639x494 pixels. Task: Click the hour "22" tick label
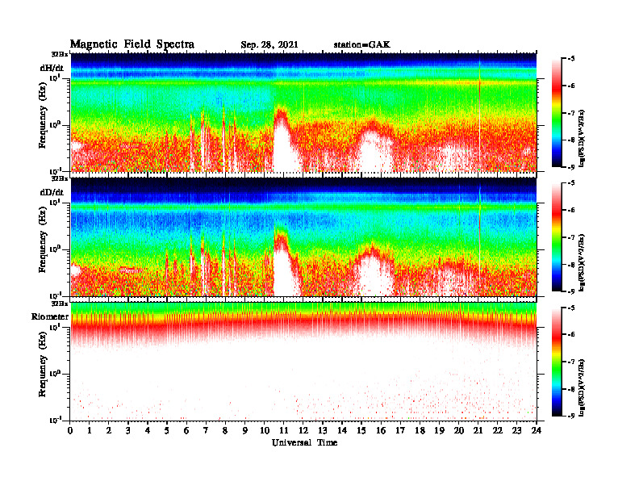[498, 431]
